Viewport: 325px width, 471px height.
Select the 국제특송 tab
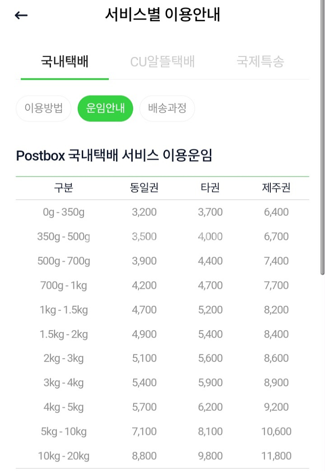click(x=260, y=62)
